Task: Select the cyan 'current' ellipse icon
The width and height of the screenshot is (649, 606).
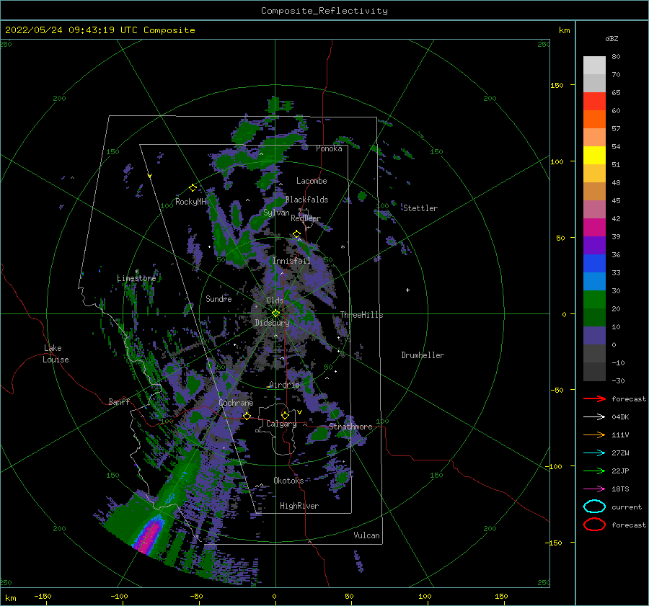Action: tap(594, 507)
